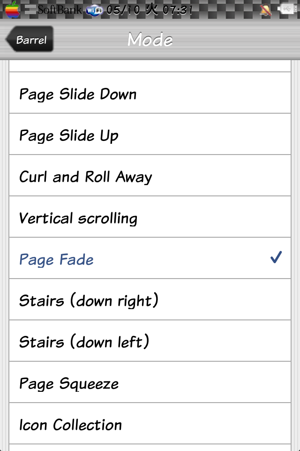Tap the 05/10 date in status bar
The width and height of the screenshot is (300, 451).
pyautogui.click(x=123, y=10)
